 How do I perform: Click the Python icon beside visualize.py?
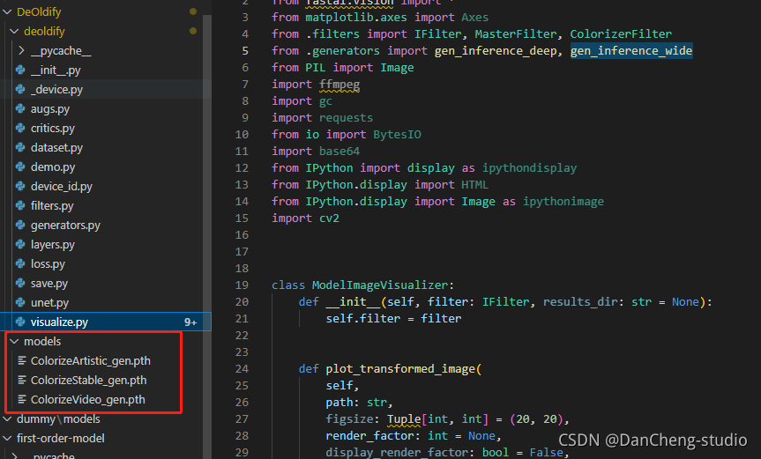[20, 322]
